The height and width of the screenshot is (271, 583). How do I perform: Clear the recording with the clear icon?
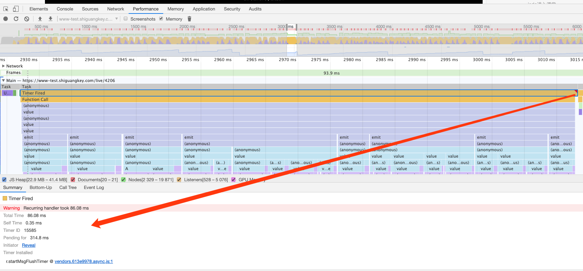(27, 19)
